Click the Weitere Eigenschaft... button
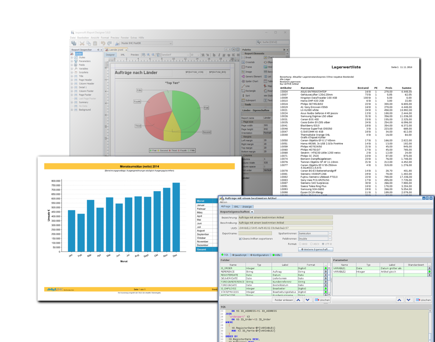Image resolution: width=435 pixels, height=342 pixels. [x=315, y=249]
